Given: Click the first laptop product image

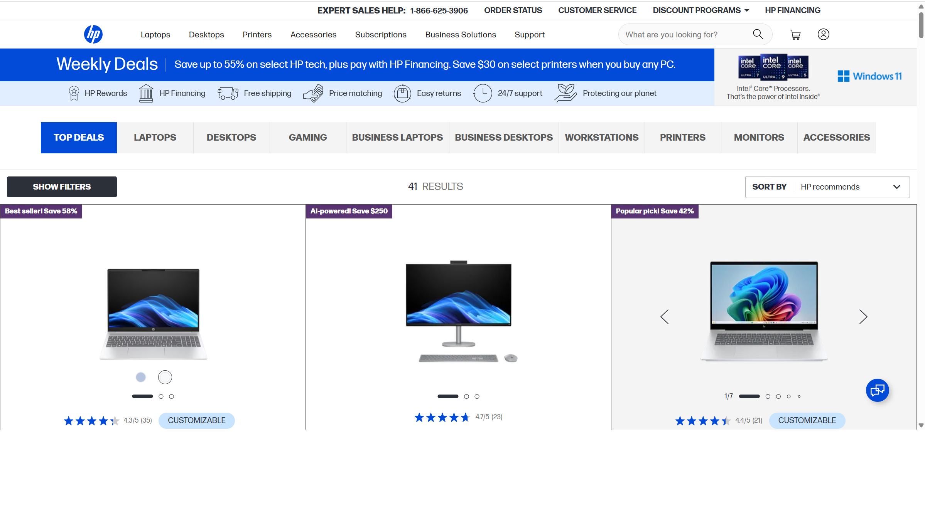Looking at the screenshot, I should pyautogui.click(x=154, y=314).
